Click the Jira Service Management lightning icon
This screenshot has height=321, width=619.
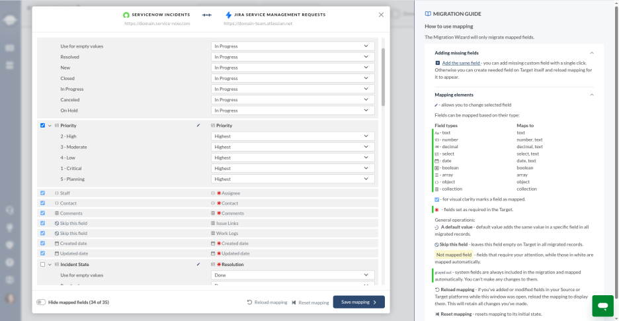click(229, 15)
